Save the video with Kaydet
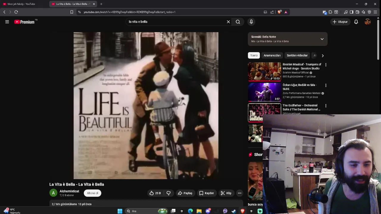This screenshot has width=381, height=214. [206, 193]
